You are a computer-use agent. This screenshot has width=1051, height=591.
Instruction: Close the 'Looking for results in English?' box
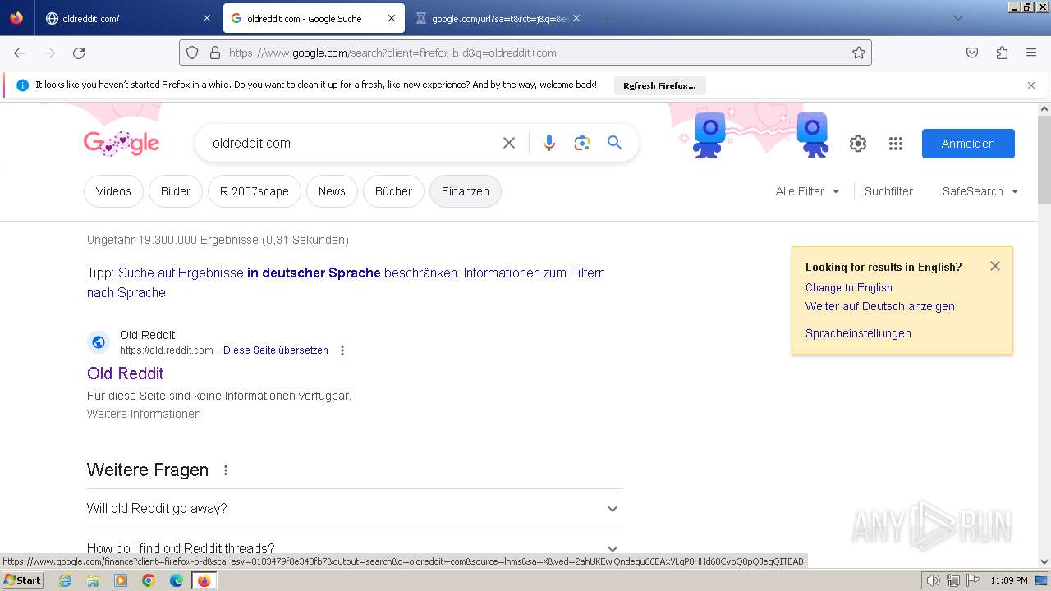[995, 266]
